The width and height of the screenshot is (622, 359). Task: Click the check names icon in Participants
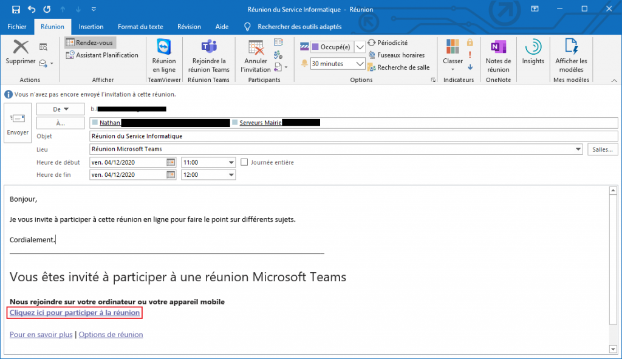[x=278, y=55]
